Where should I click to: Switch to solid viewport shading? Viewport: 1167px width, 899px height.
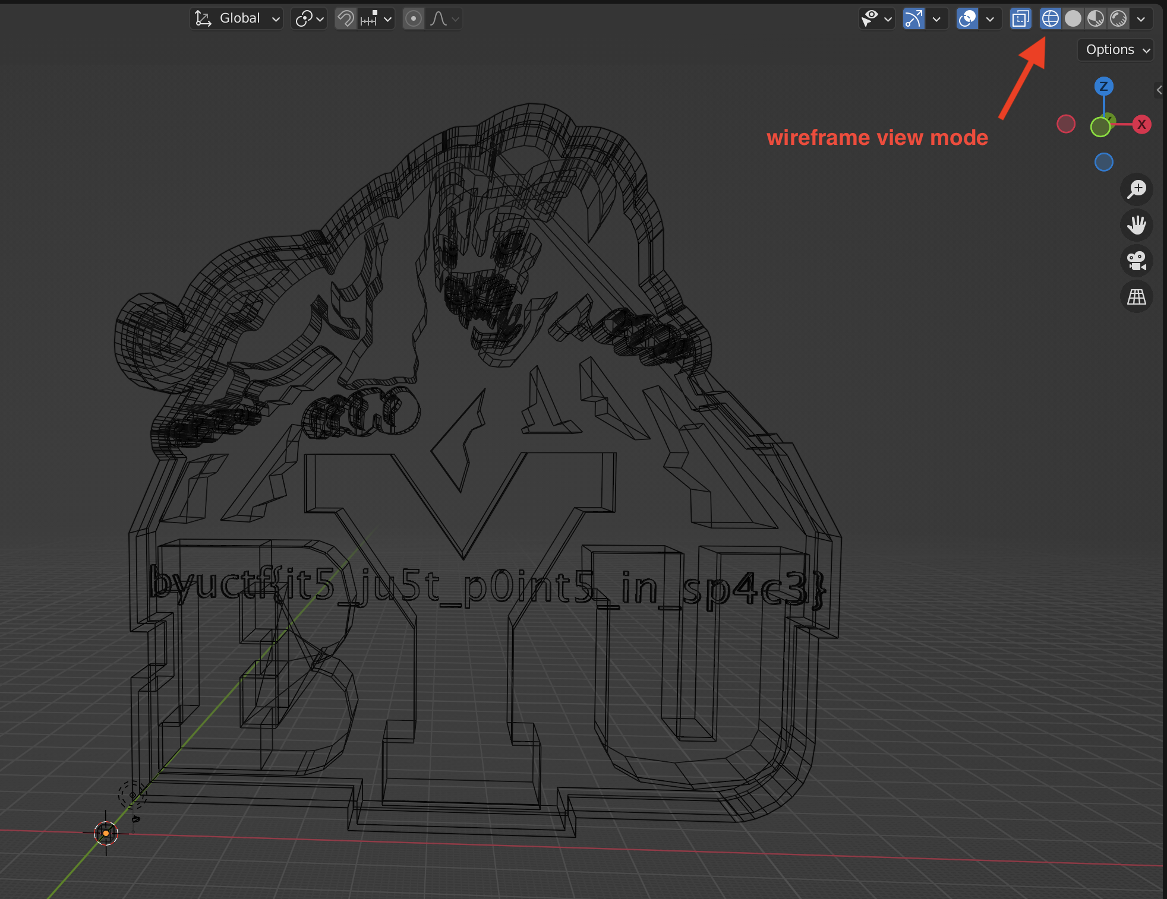[x=1073, y=19]
